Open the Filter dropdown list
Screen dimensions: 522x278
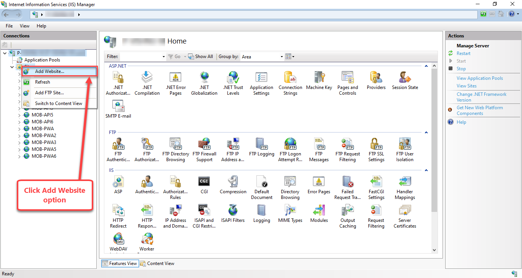pos(164,56)
